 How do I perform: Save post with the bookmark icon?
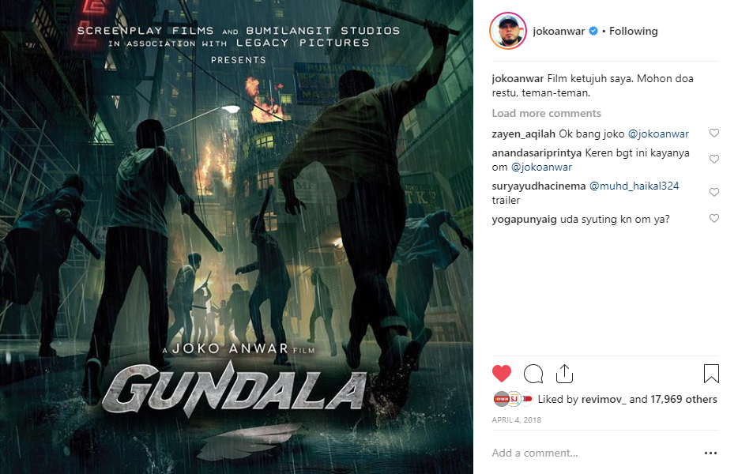(x=711, y=374)
